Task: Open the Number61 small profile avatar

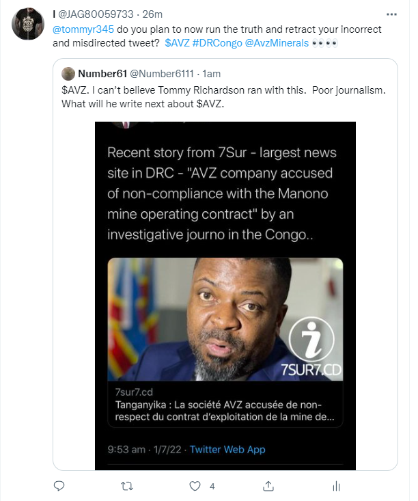Action: 68,73
